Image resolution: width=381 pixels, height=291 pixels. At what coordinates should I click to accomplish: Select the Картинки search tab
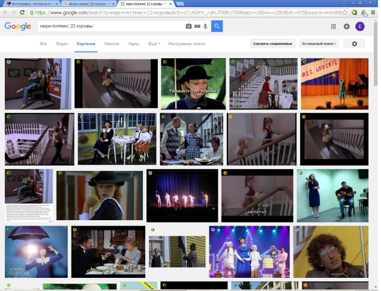click(86, 43)
